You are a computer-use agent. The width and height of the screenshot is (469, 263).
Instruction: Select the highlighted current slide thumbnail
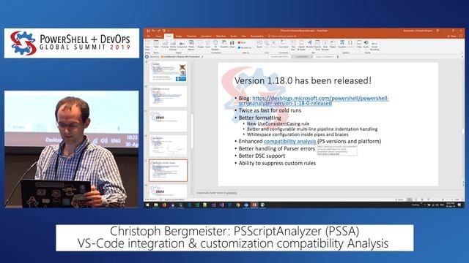(x=168, y=170)
